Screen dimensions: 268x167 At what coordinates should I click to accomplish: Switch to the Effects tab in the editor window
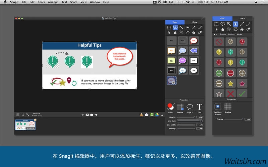194,22
